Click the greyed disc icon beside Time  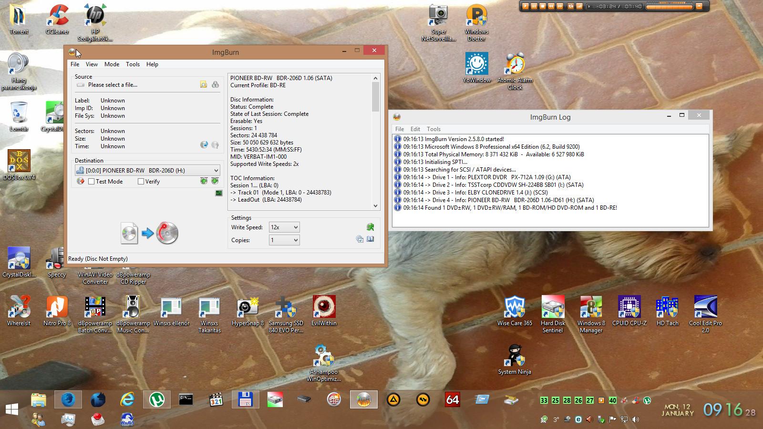(215, 144)
